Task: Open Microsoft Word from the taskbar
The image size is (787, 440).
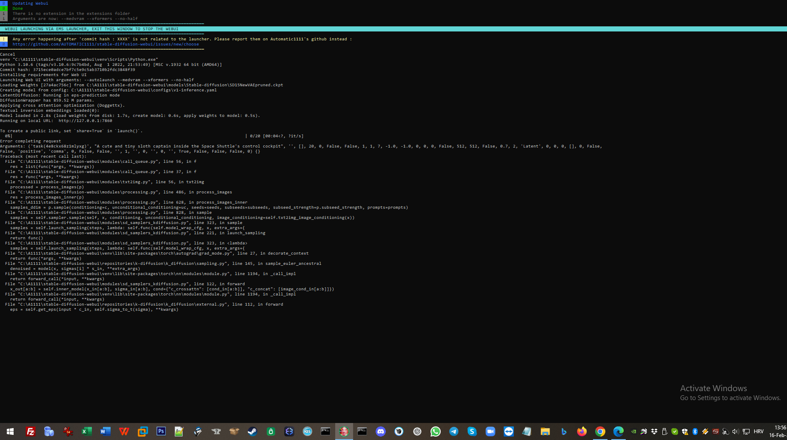Action: (106, 431)
